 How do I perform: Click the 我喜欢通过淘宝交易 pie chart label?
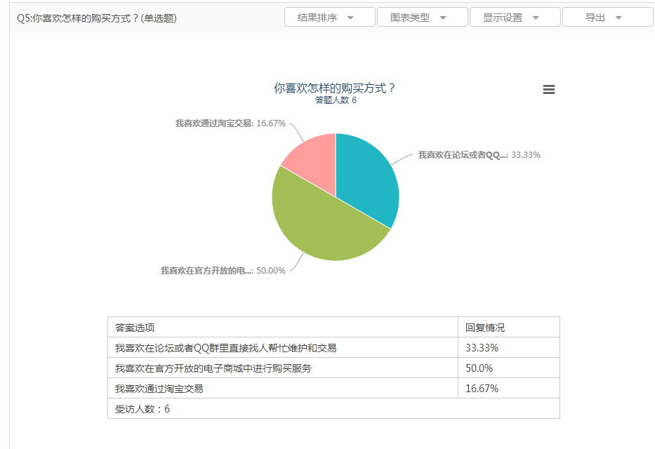[x=230, y=123]
